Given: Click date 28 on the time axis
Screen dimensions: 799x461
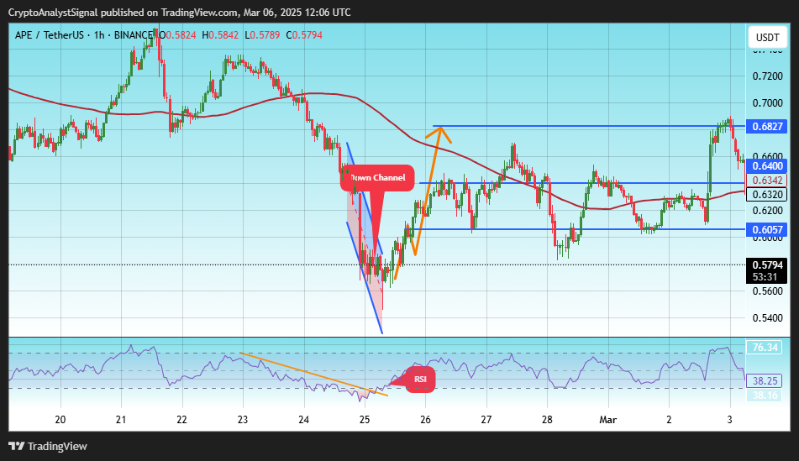Looking at the screenshot, I should click(x=547, y=420).
